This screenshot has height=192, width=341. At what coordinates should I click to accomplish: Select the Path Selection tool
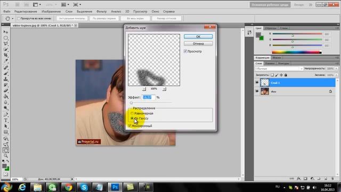(x=6, y=126)
